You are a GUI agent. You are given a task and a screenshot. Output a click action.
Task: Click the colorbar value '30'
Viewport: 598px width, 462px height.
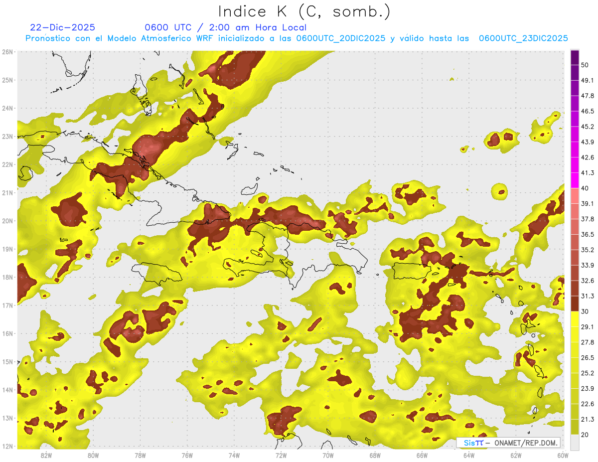pos(585,311)
